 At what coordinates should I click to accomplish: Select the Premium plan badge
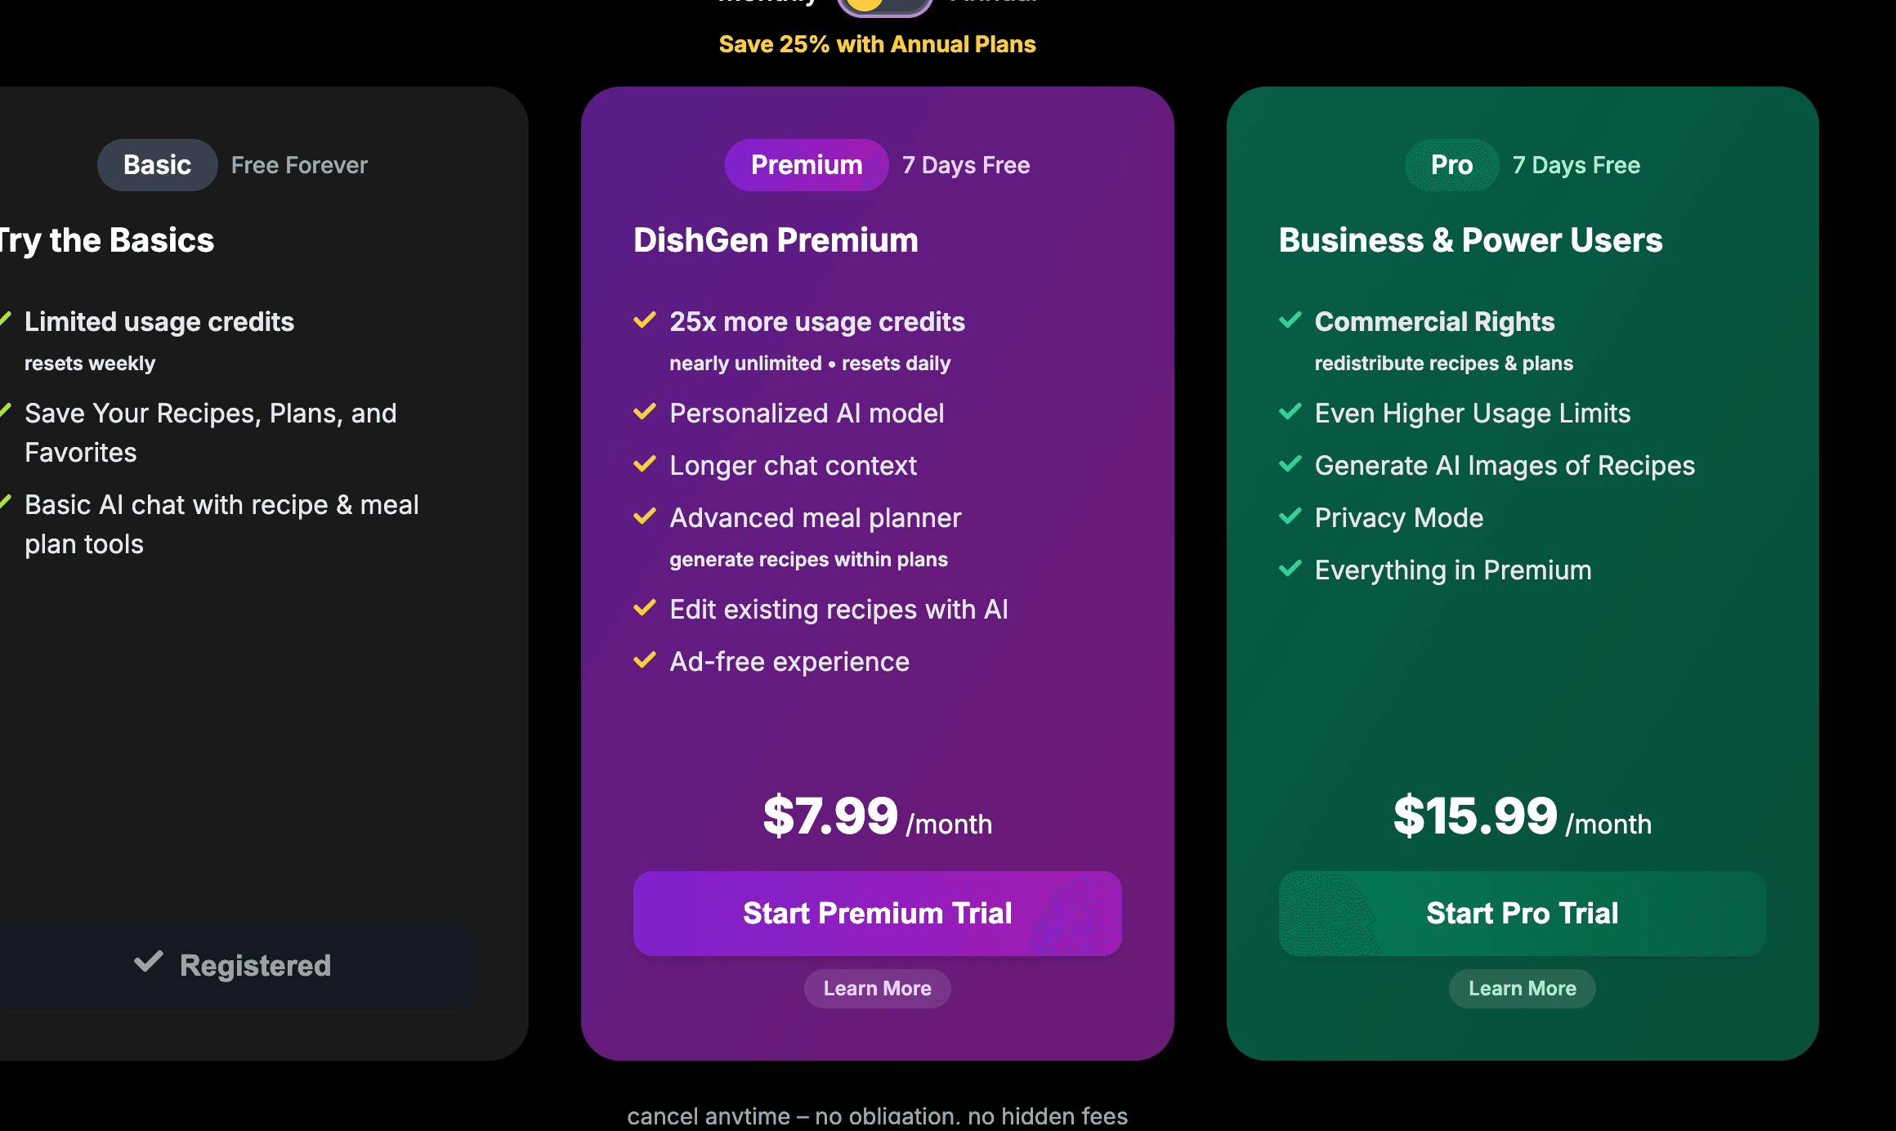click(806, 165)
